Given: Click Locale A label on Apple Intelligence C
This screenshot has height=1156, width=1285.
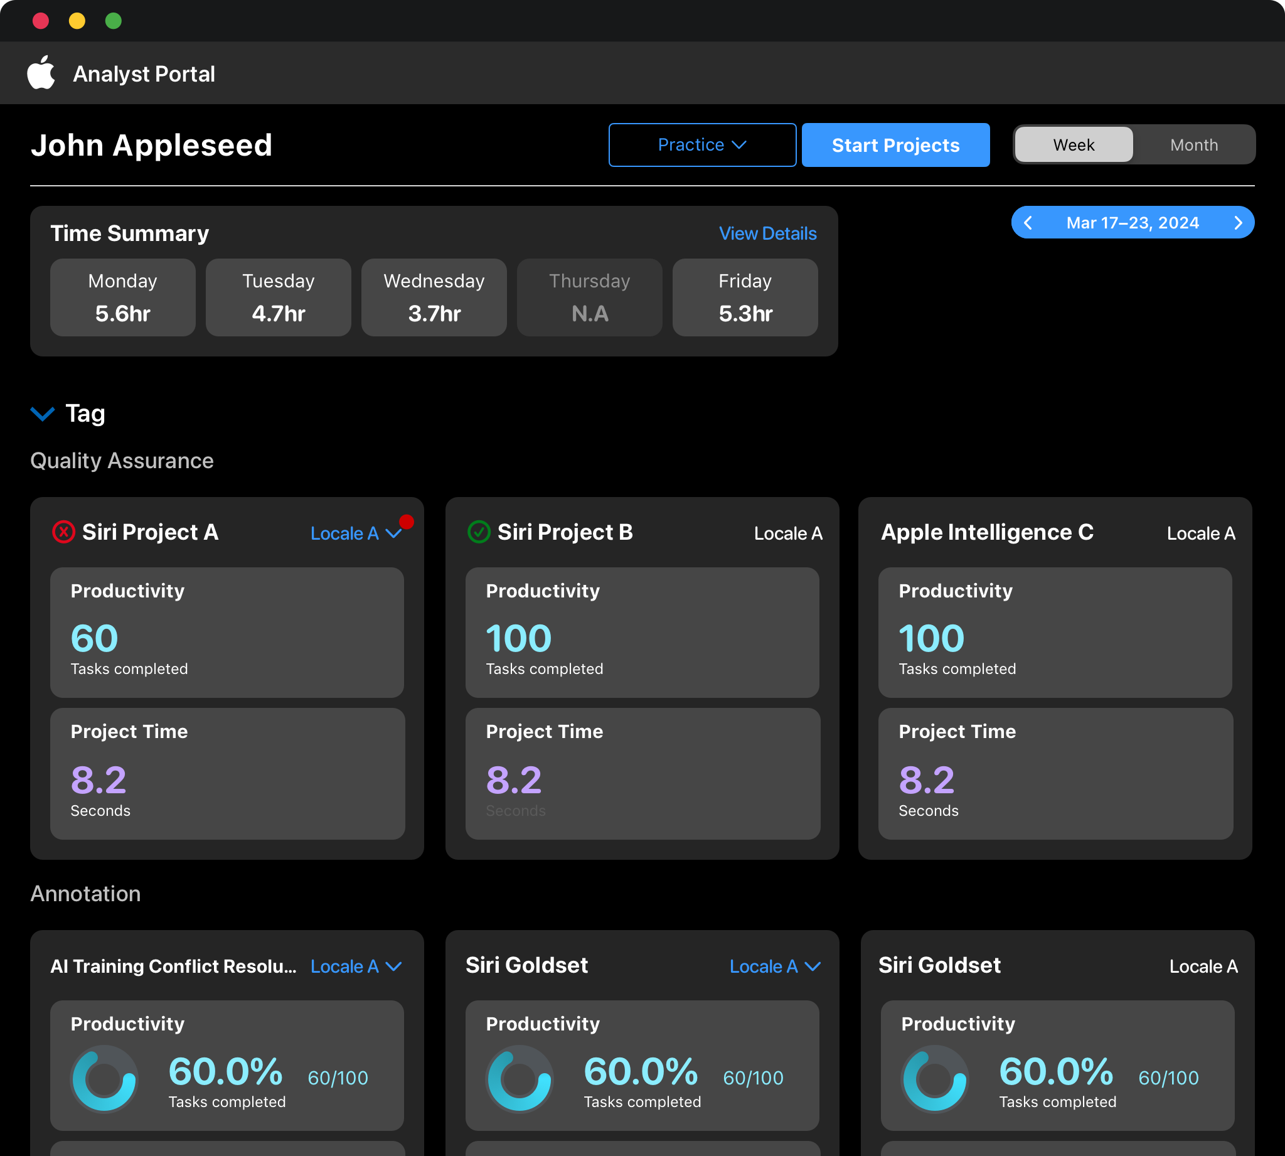Looking at the screenshot, I should click(x=1200, y=533).
